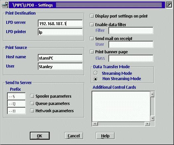This screenshot has width=174, height=145.
Task: Select Non Streaming Mode radio button
Action: [x=95, y=79]
